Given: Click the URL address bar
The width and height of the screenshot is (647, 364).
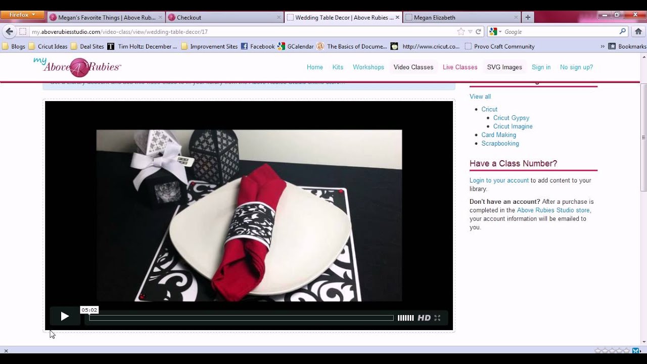Looking at the screenshot, I should click(243, 31).
